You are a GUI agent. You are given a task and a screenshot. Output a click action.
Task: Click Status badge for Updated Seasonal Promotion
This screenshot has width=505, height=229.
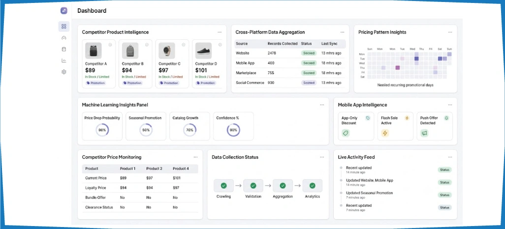click(x=444, y=195)
